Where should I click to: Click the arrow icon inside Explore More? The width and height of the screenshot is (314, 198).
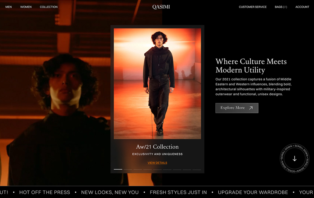click(x=251, y=108)
